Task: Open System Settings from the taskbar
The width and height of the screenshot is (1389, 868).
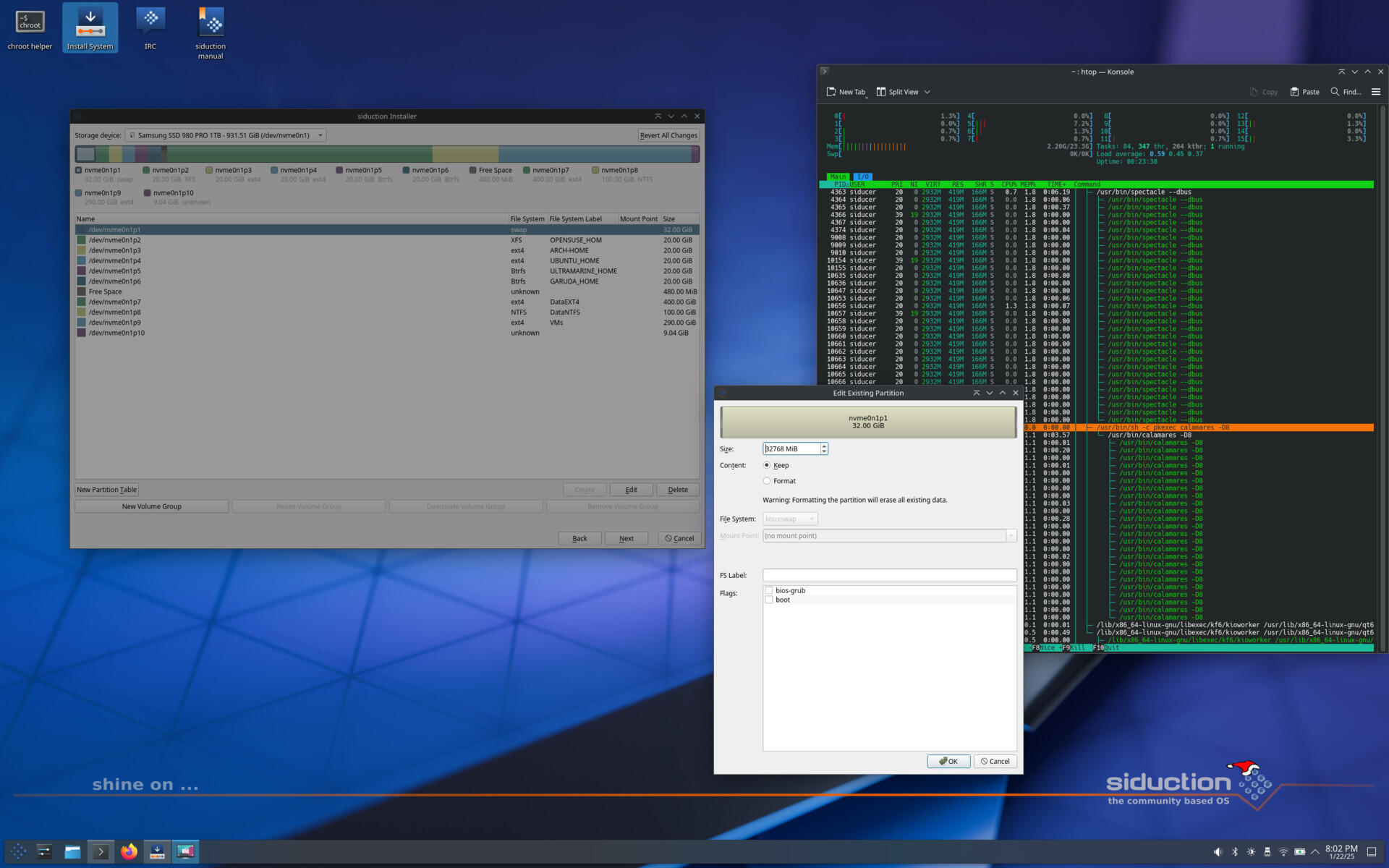Action: tap(44, 851)
